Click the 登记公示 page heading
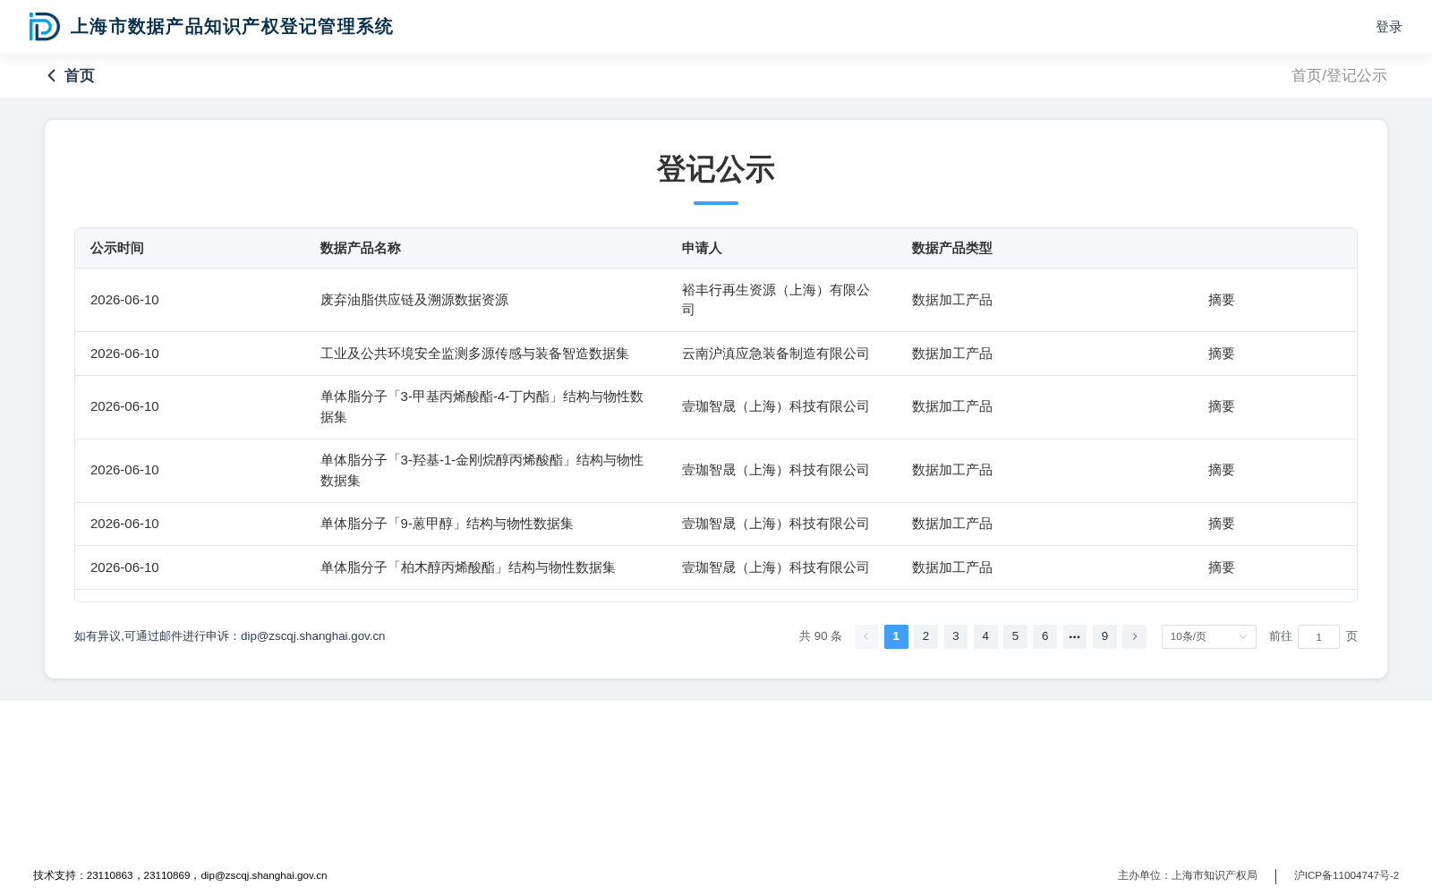Screen dimensions: 1432x895 (x=716, y=169)
